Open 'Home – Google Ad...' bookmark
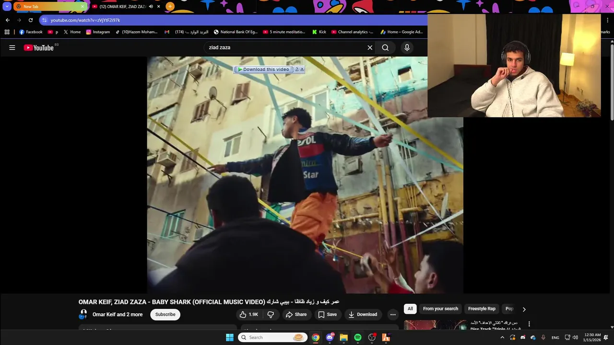The image size is (614, 345). coord(401,32)
